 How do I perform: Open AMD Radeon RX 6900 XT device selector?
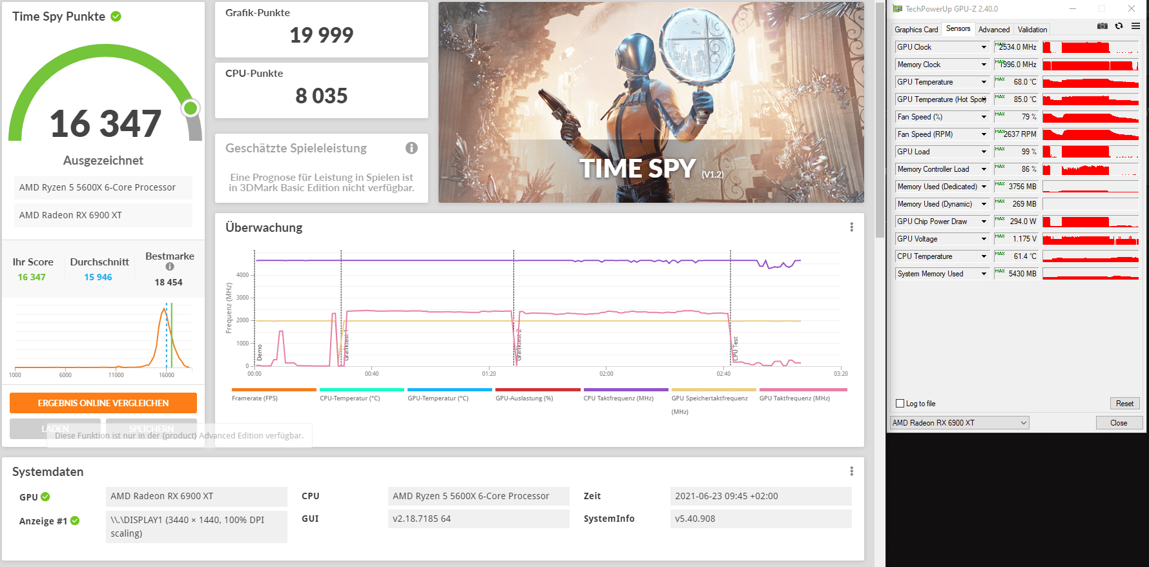[959, 423]
